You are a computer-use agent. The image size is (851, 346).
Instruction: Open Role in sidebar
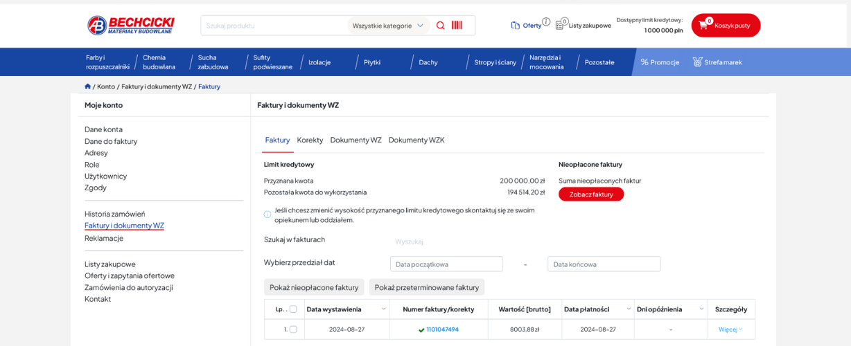[x=92, y=165]
